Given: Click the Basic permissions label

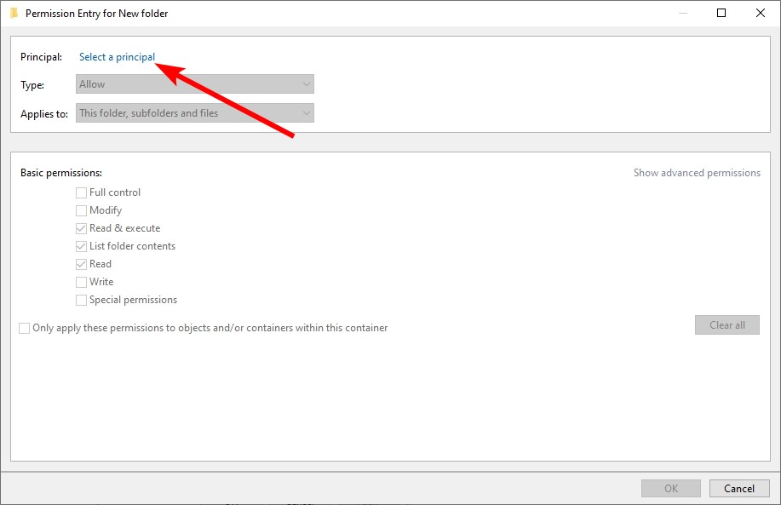Looking at the screenshot, I should click(x=61, y=173).
